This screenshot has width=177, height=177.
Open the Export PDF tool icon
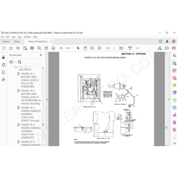tap(174, 63)
